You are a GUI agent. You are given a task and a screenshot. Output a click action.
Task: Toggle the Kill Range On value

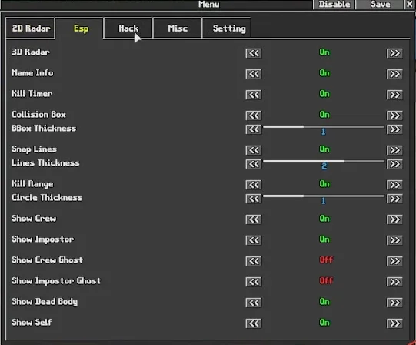tap(324, 184)
